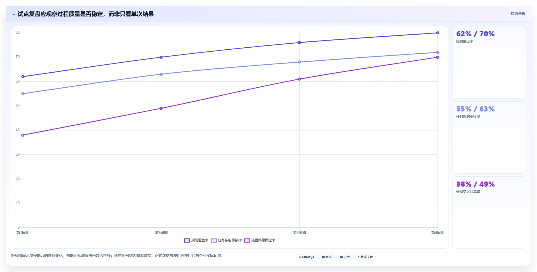Click the 任务按时承接率 card caption
Image resolution: width=537 pixels, height=272 pixels.
468,117
